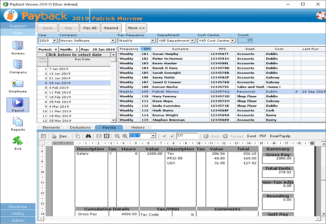
Task: Click the zoom out magnifier icon
Action: [x=117, y=136]
